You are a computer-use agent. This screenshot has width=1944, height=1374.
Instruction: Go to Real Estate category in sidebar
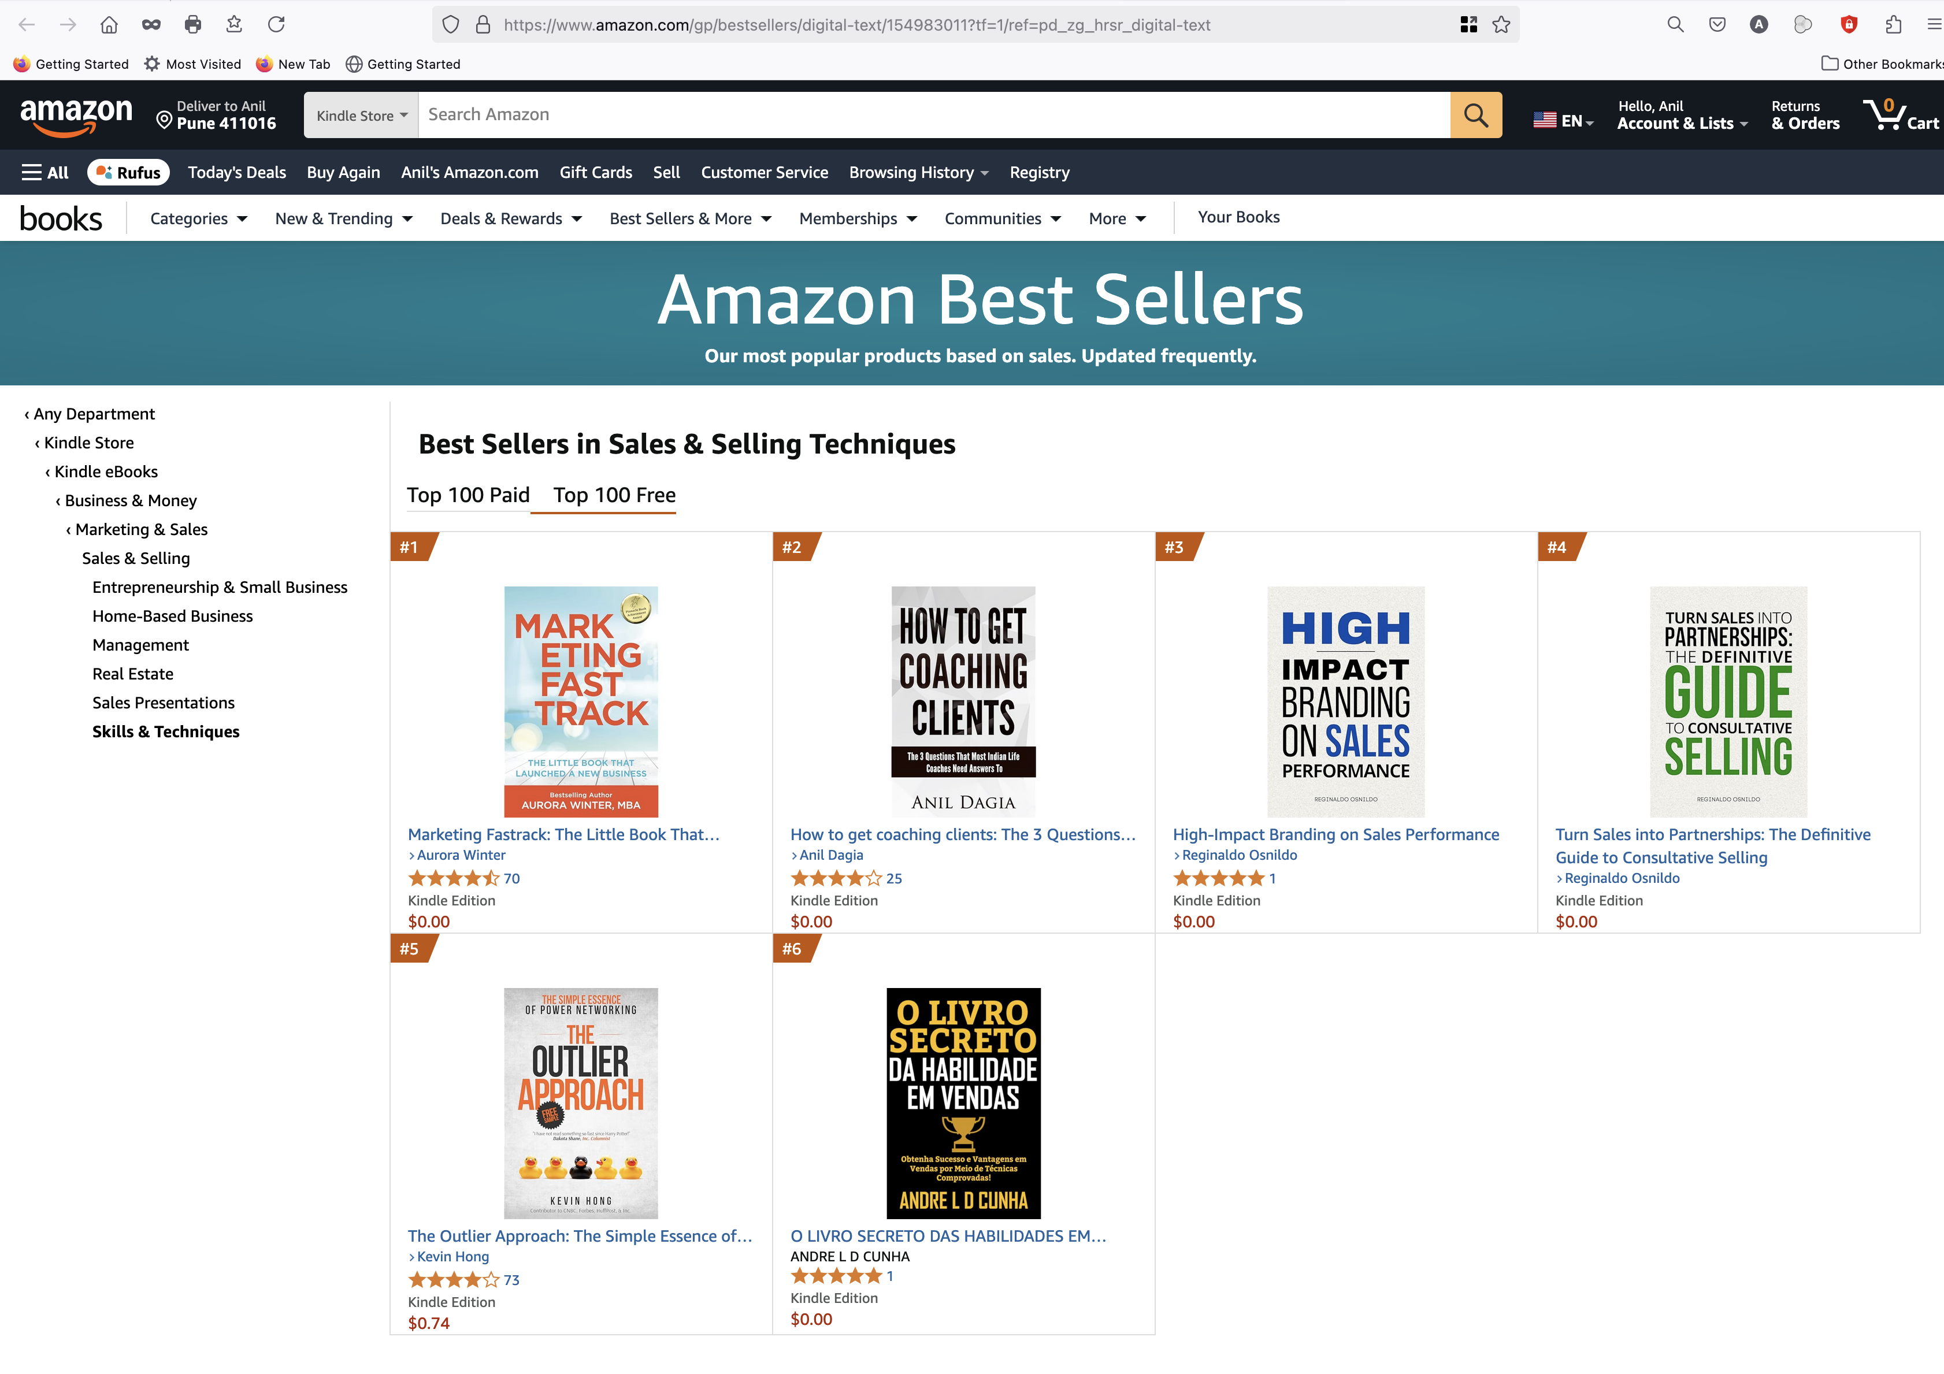133,674
